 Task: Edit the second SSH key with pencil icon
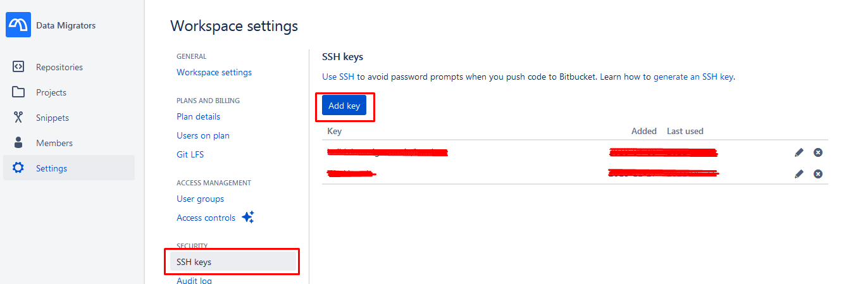[799, 174]
